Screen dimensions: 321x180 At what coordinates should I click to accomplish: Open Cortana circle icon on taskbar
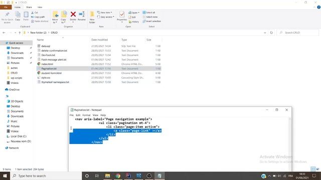(x=87, y=175)
